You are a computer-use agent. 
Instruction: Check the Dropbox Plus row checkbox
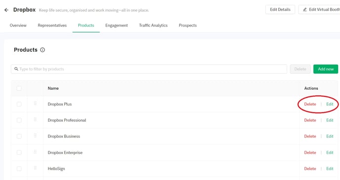click(19, 104)
